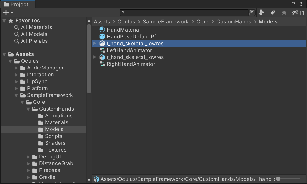Open the Search by Label tag icon
This screenshot has width=307, height=184.
[273, 13]
